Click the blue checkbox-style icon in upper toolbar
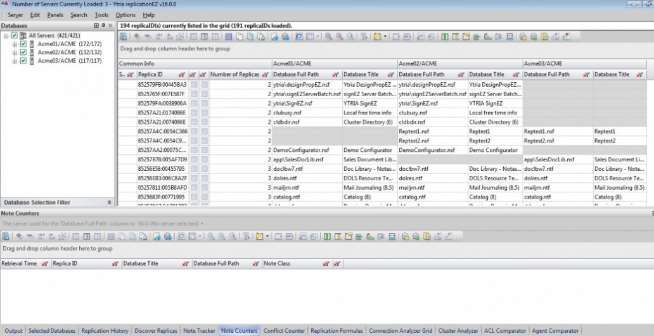 299,36
